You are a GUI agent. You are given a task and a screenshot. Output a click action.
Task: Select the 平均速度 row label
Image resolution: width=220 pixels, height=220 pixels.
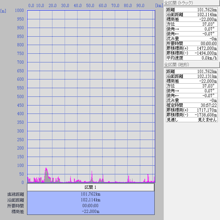pyautogui.click(x=175, y=58)
